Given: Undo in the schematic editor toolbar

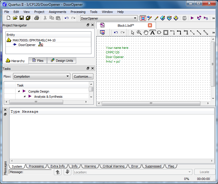Looking at the screenshot, I should (x=116, y=32).
